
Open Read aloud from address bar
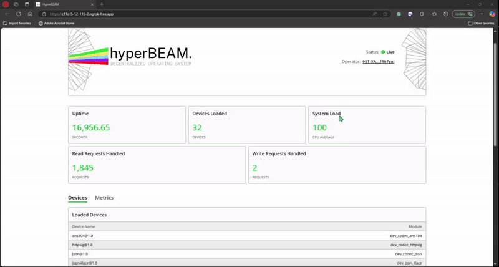click(375, 14)
